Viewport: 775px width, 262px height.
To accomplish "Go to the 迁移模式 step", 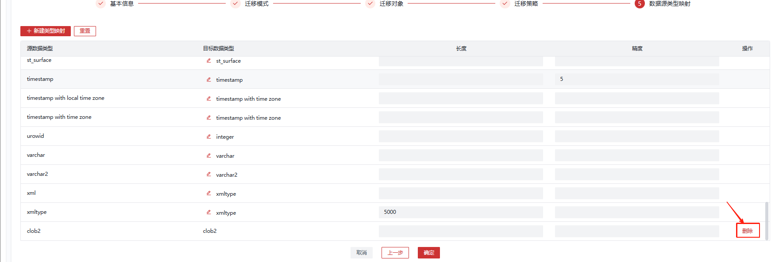I will pyautogui.click(x=256, y=4).
